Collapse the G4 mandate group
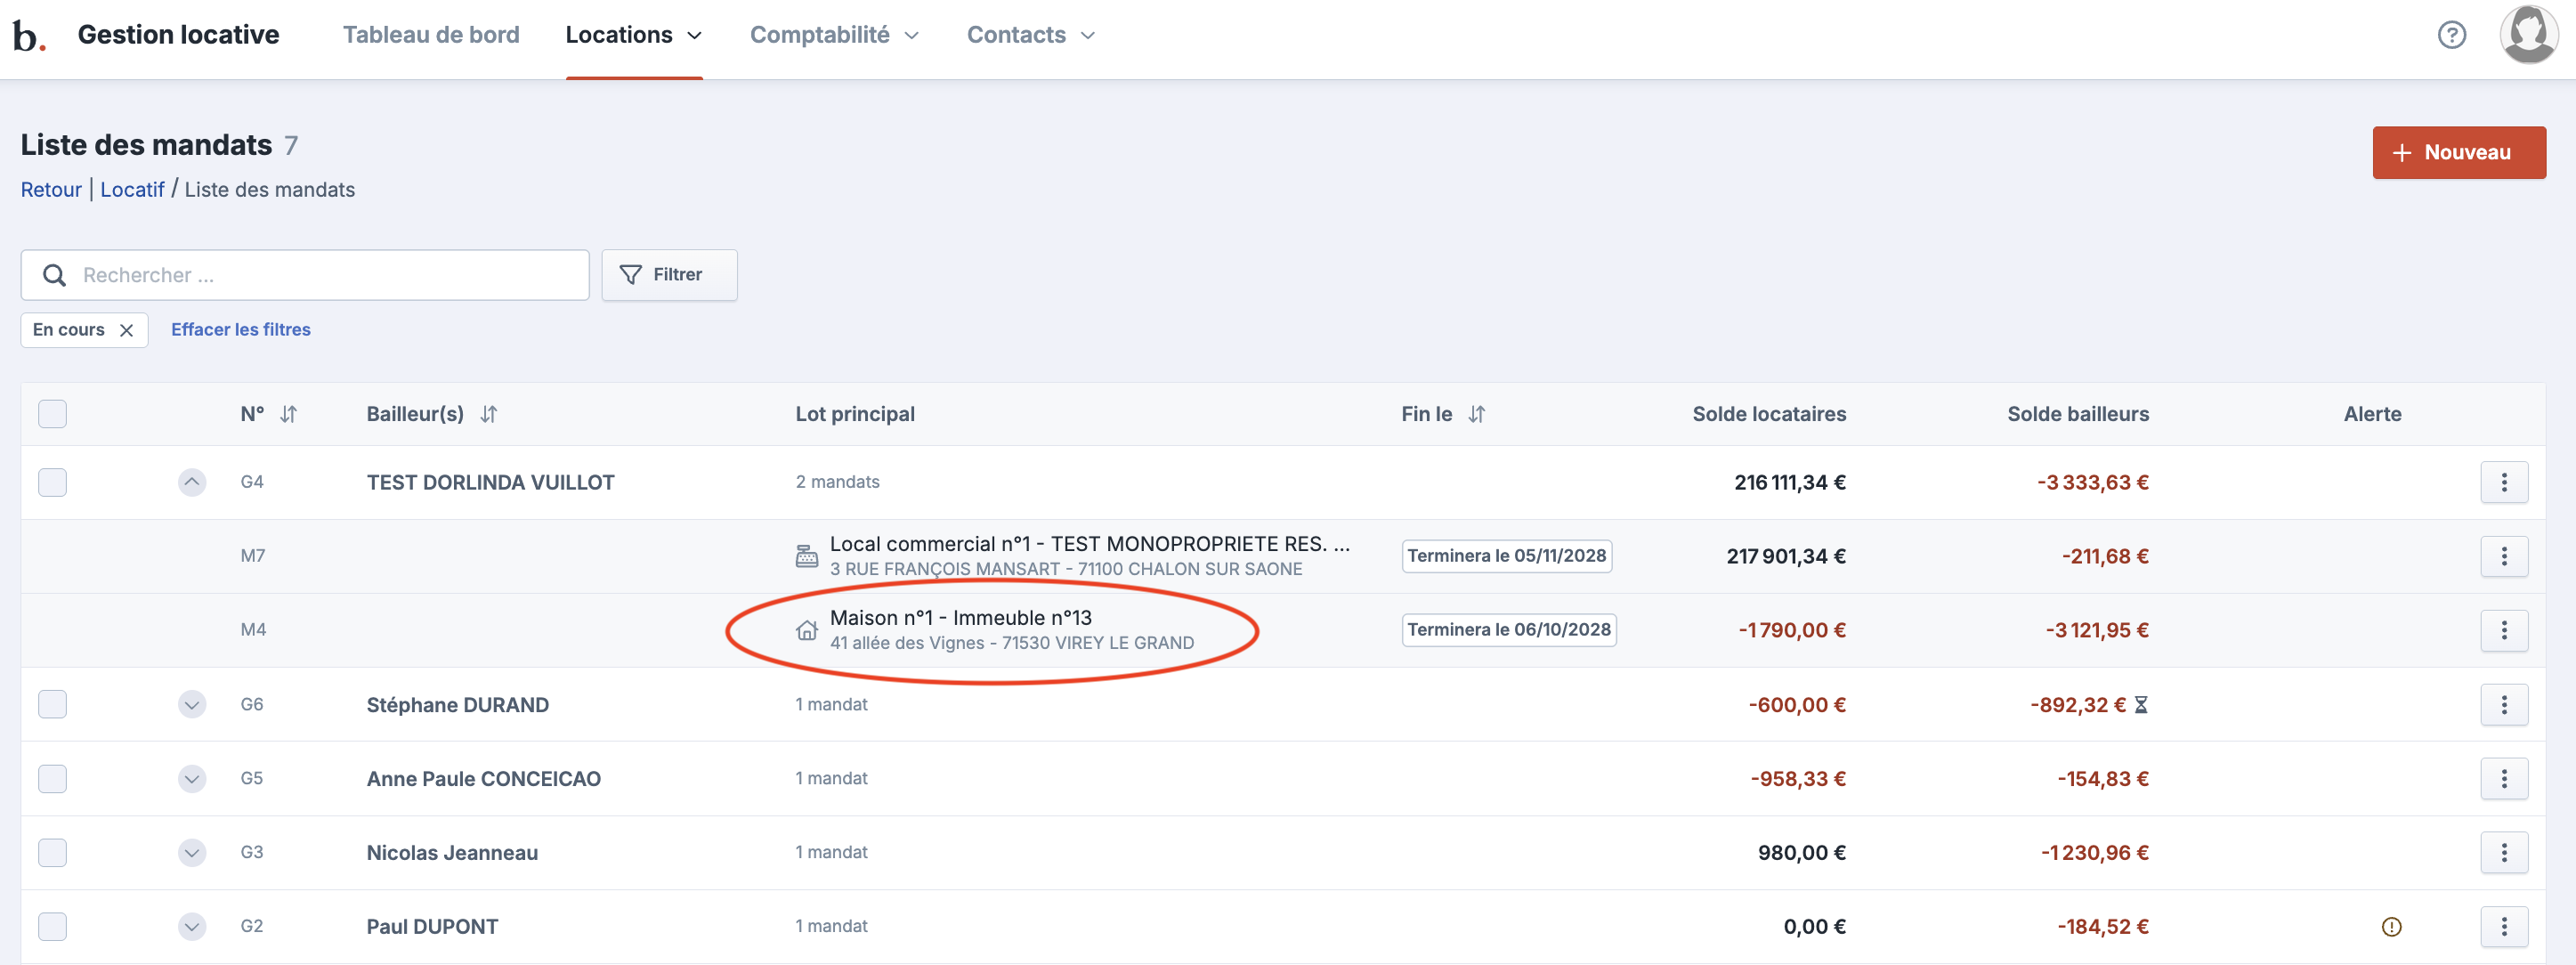This screenshot has height=965, width=2576. (x=192, y=482)
